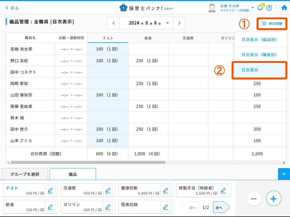
Task: Choose 日次表示 menu option
Action: tap(259, 70)
